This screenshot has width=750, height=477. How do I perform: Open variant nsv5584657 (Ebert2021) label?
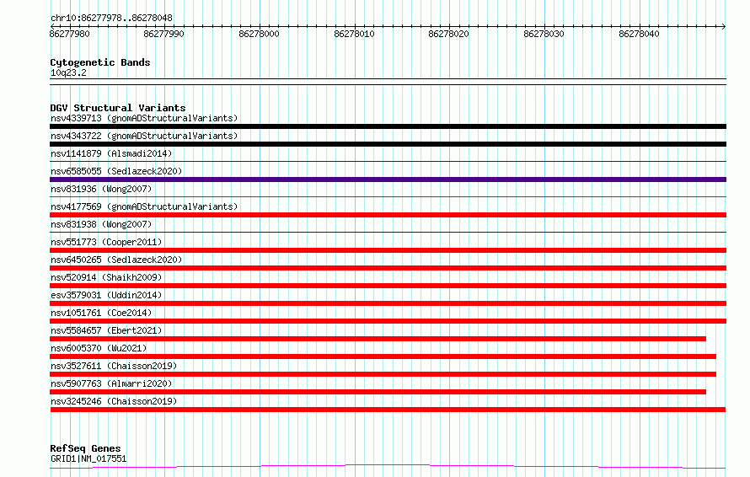pos(106,330)
